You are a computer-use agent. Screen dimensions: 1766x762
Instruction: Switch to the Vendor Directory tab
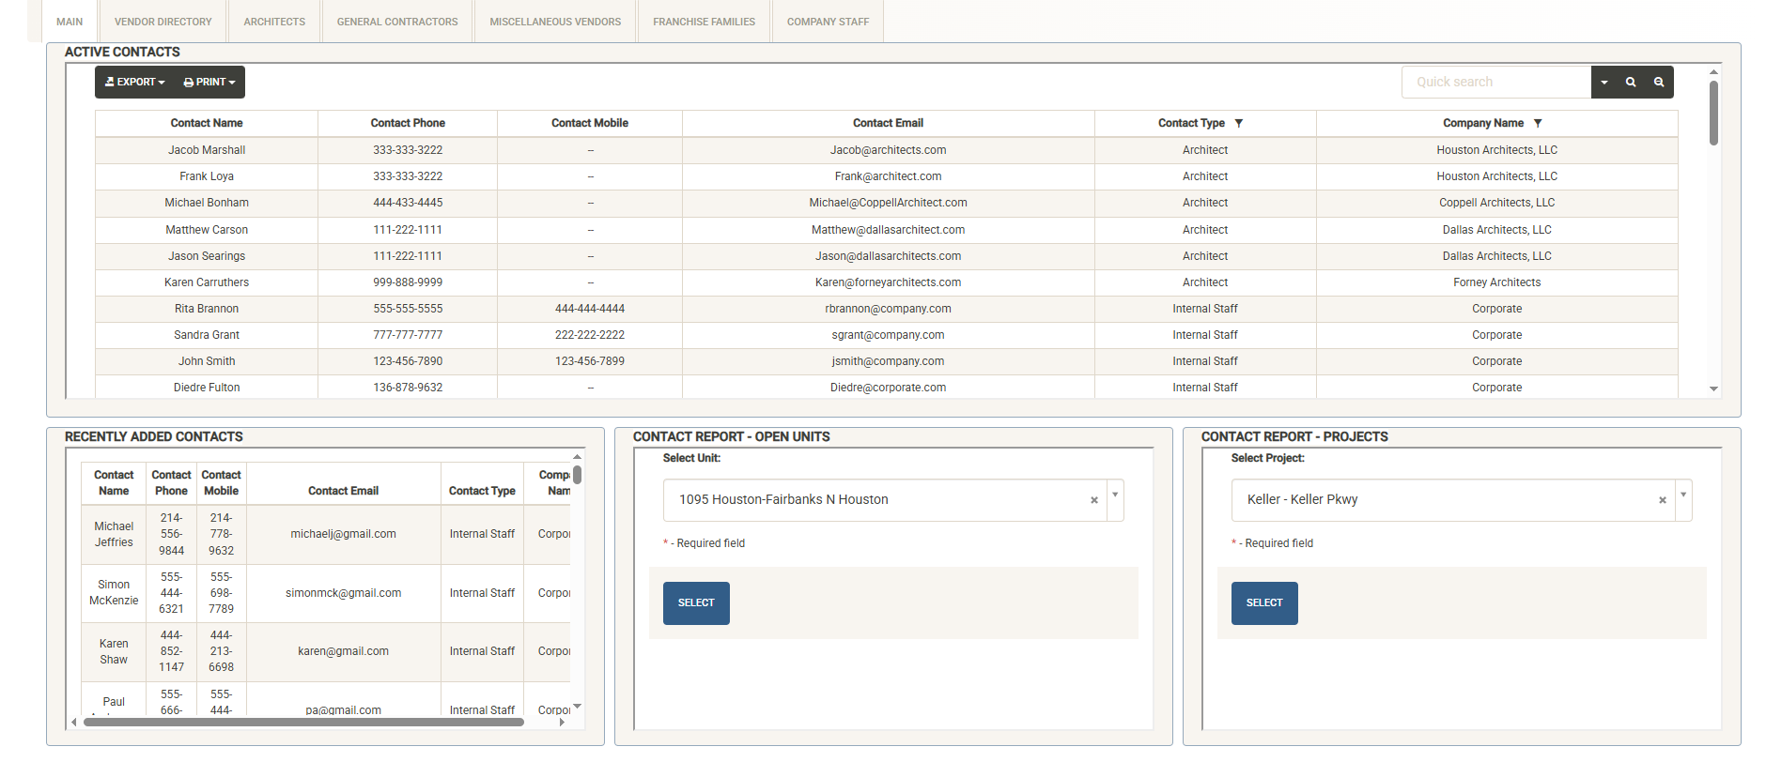coord(163,22)
